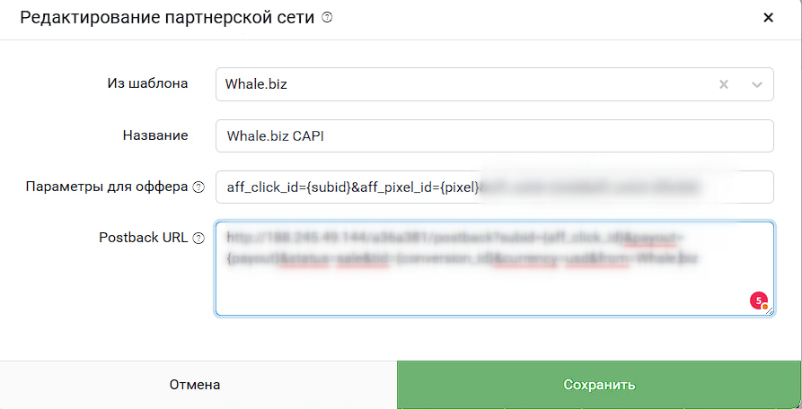Click the help icon next to Параметры для оффера

198,187
